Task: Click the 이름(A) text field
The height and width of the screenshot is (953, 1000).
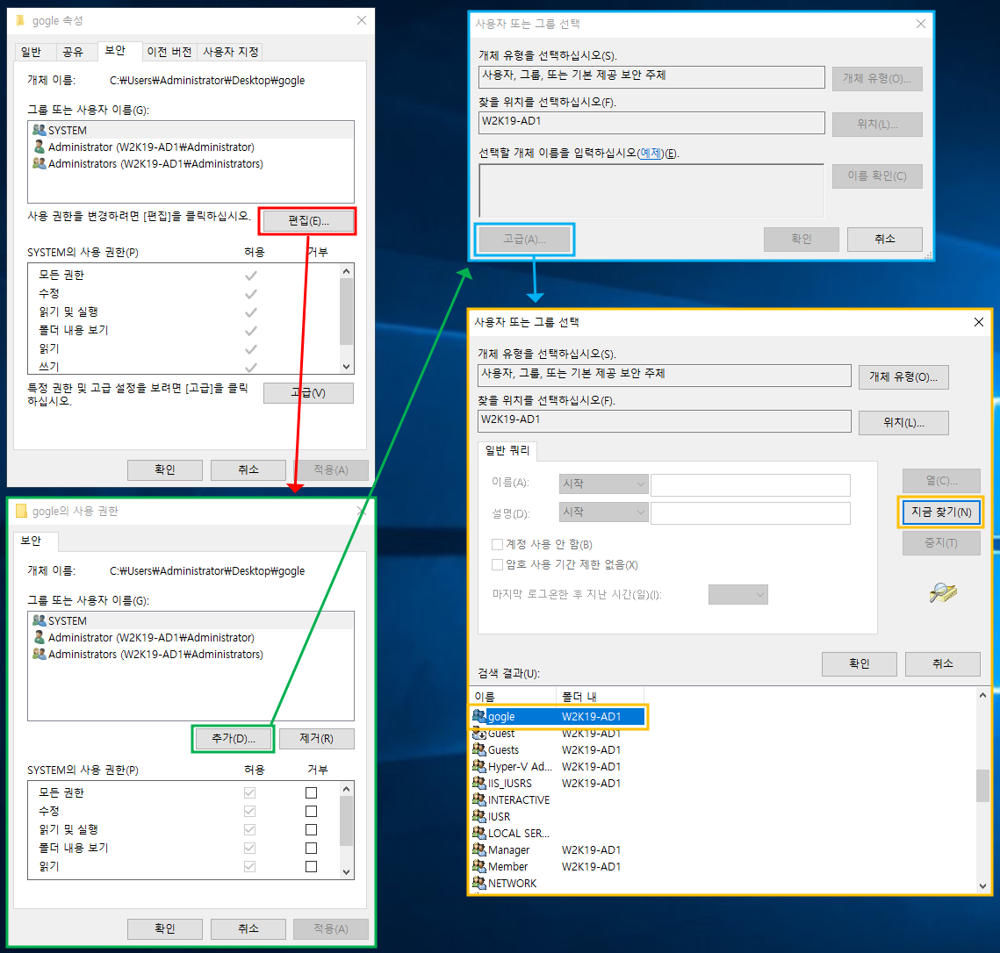Action: (x=750, y=485)
